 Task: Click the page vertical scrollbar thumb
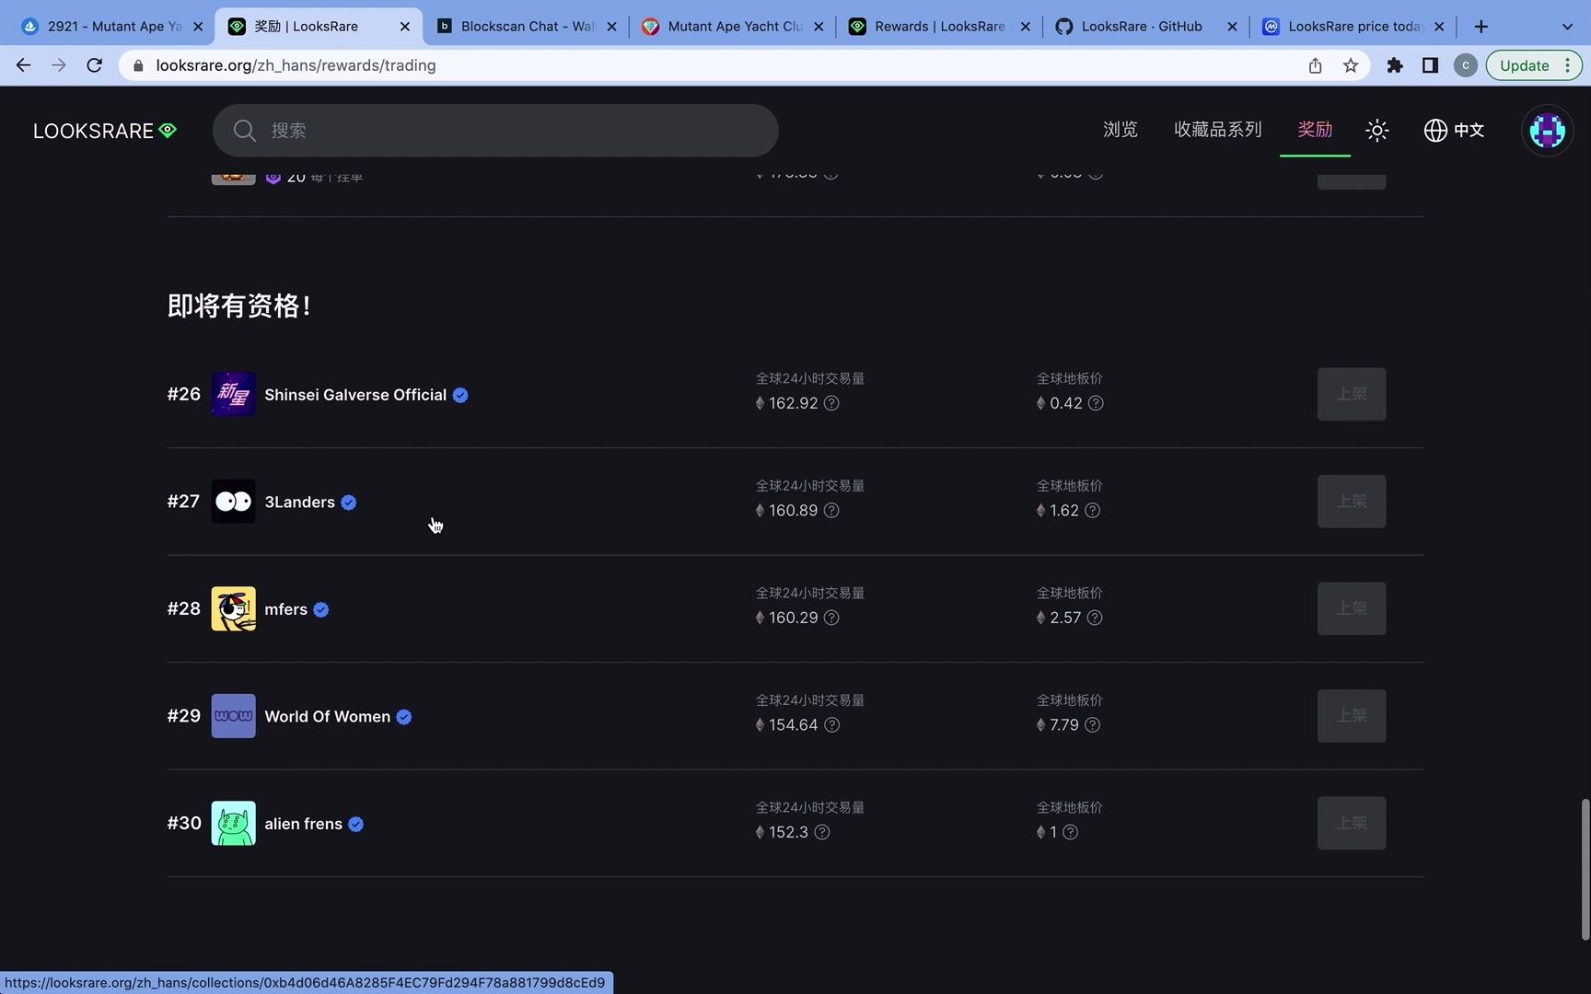pyautogui.click(x=1585, y=870)
